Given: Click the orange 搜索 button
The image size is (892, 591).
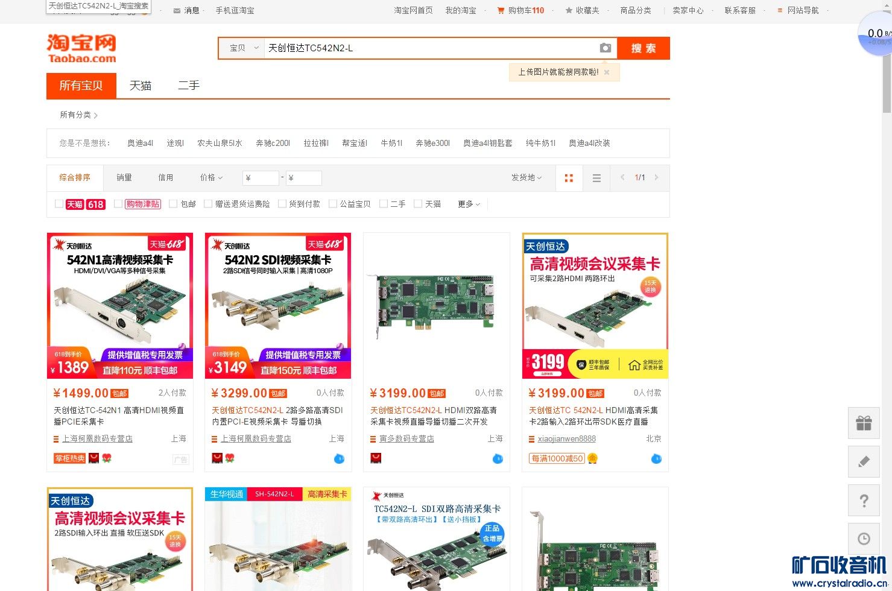Looking at the screenshot, I should point(644,48).
